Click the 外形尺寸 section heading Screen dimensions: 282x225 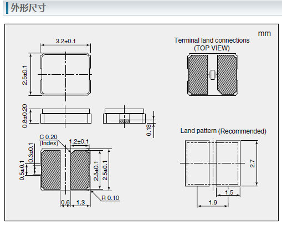[x=28, y=8]
